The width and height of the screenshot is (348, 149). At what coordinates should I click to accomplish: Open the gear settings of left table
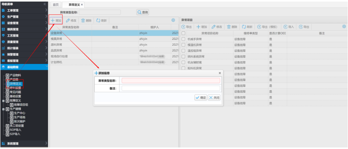pyautogui.click(x=173, y=20)
